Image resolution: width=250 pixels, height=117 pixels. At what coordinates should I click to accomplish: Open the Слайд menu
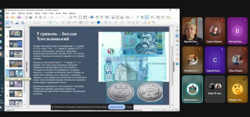pos(45,13)
